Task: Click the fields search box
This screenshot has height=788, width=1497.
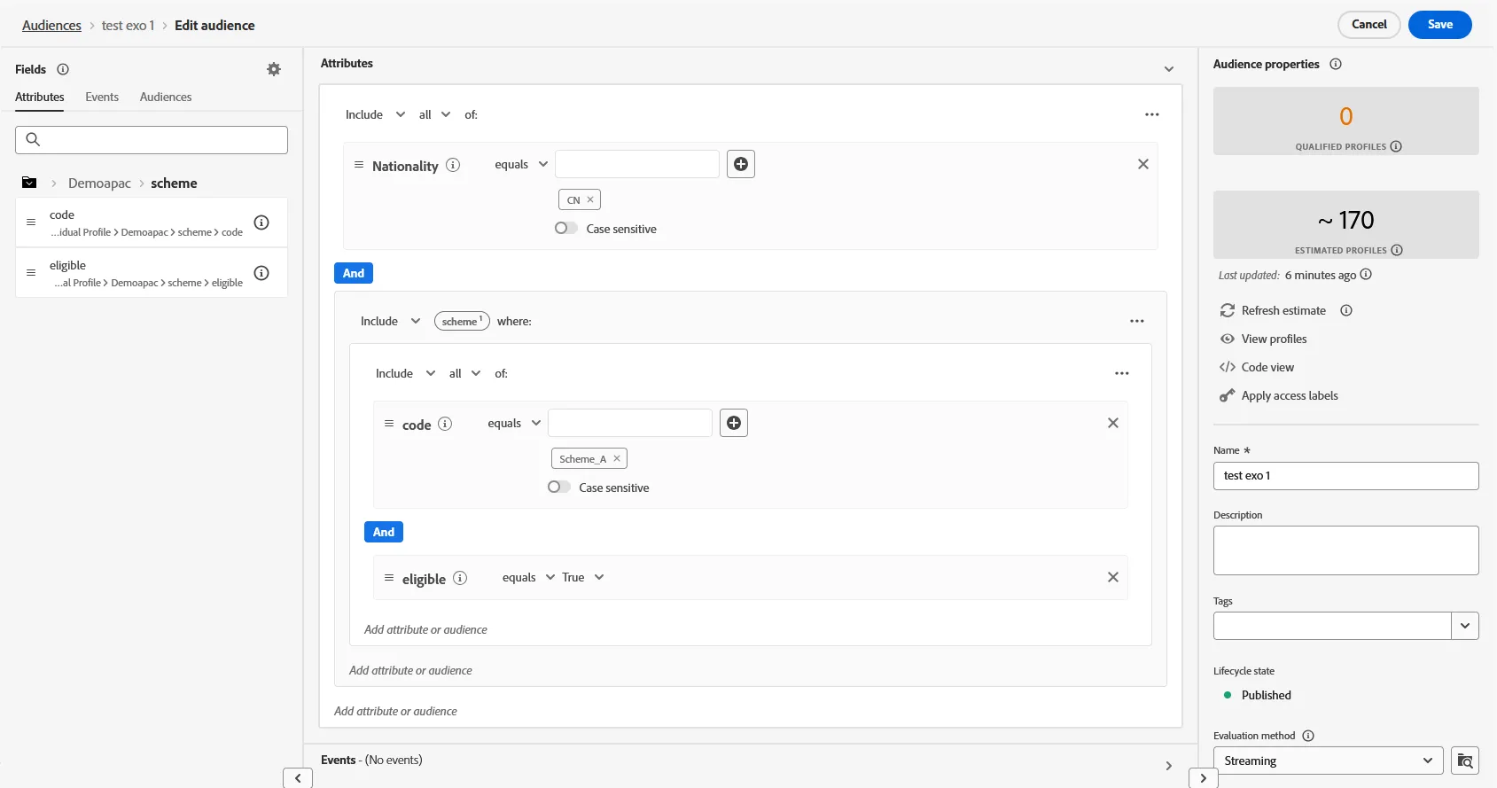Action: tap(152, 139)
